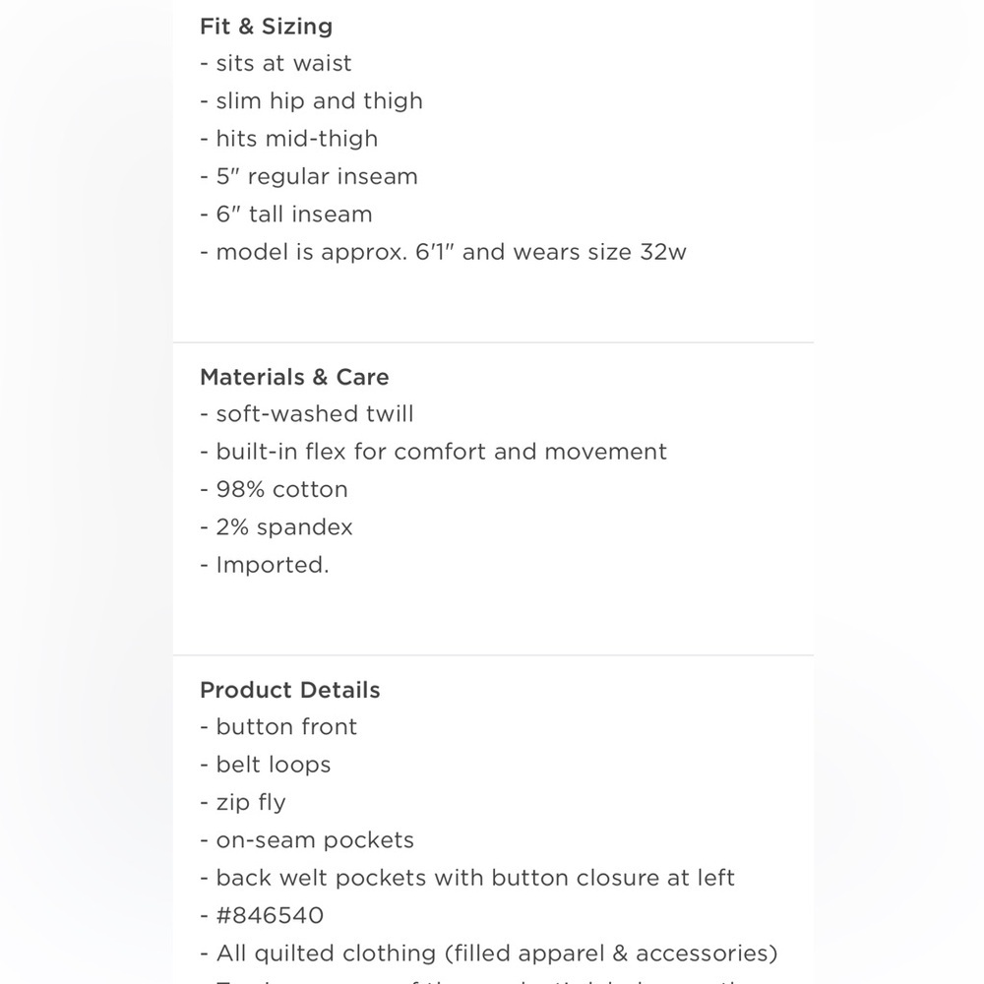Click the 'sits at waist' line

tap(277, 63)
